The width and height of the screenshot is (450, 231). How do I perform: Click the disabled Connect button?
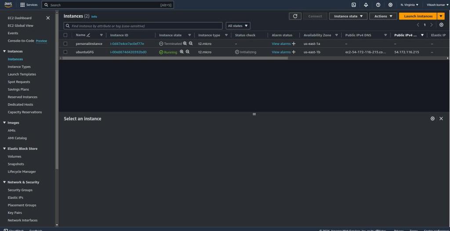[x=315, y=16]
